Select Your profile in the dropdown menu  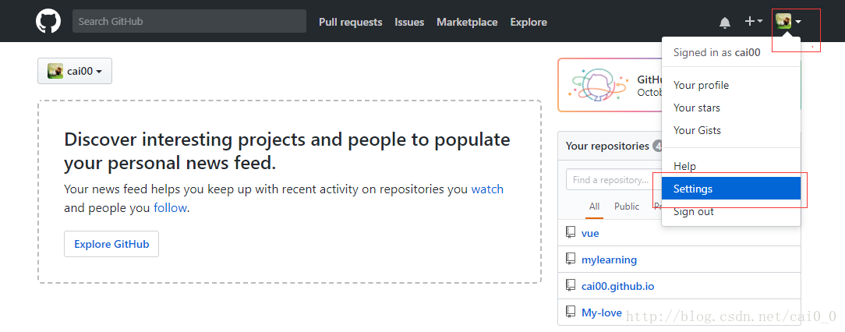[x=730, y=85]
